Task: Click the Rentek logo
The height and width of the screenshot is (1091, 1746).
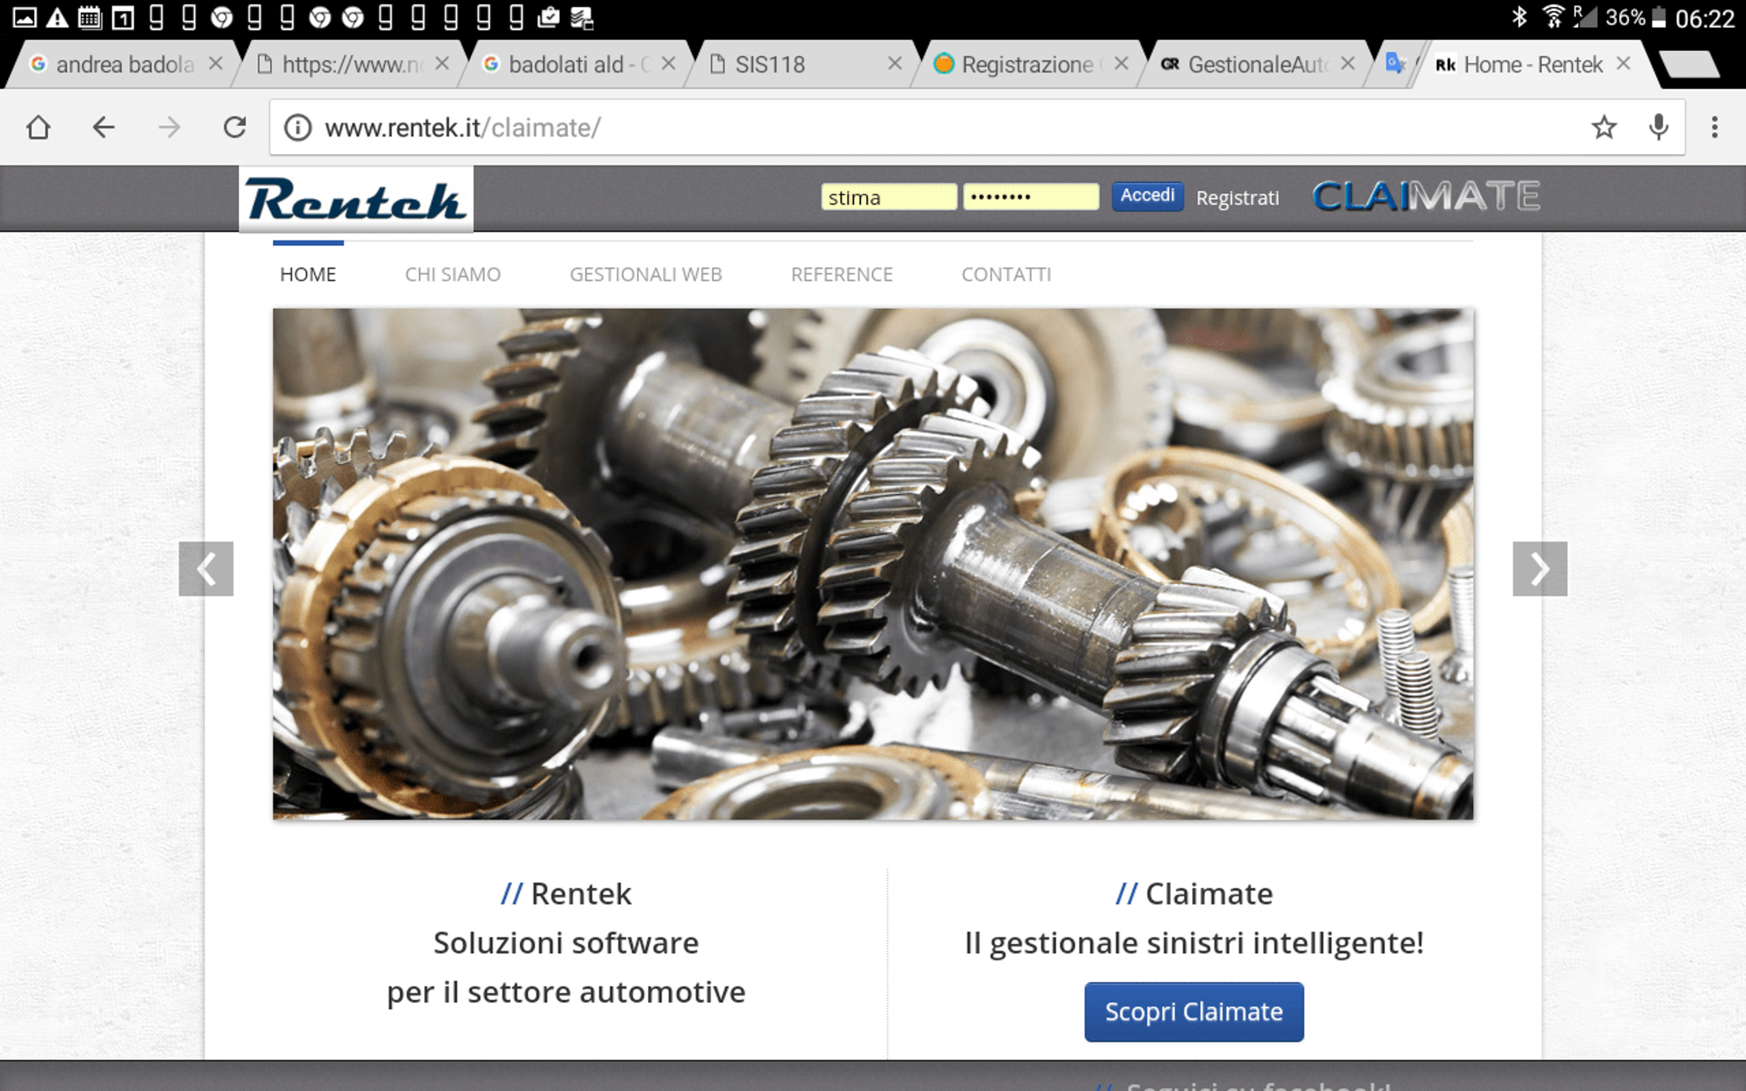Action: pyautogui.click(x=356, y=200)
